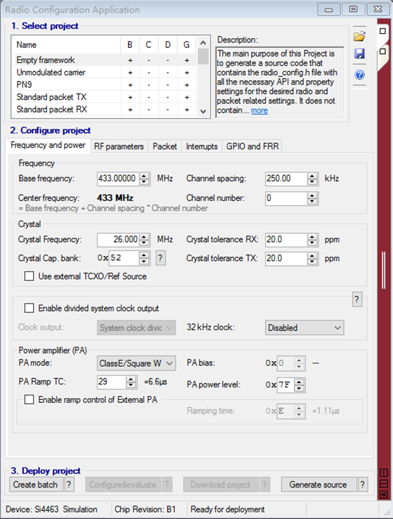Image resolution: width=393 pixels, height=519 pixels.
Task: Tick Enable divided system clock output
Action: 29,308
